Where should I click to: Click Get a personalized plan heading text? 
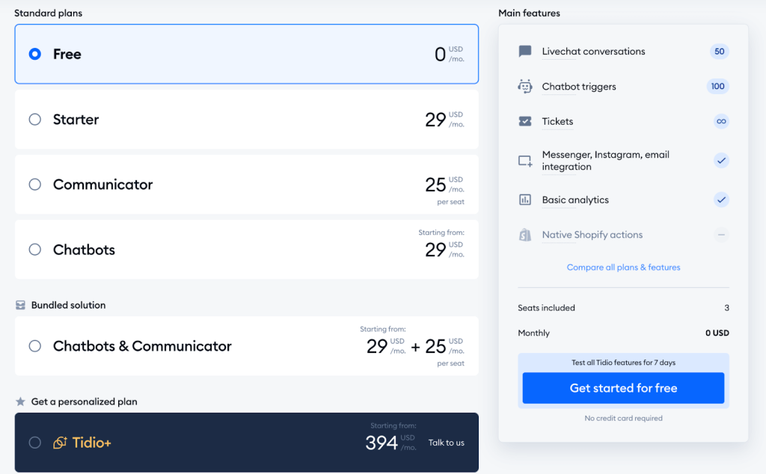tap(84, 401)
